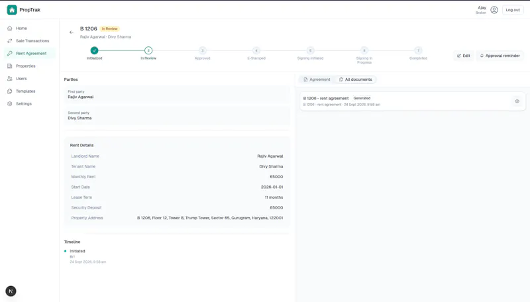Switch to the Agreement tab
The width and height of the screenshot is (530, 302).
pos(317,79)
